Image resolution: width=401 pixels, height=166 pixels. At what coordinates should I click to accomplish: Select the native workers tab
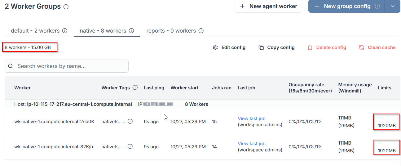[x=103, y=31]
